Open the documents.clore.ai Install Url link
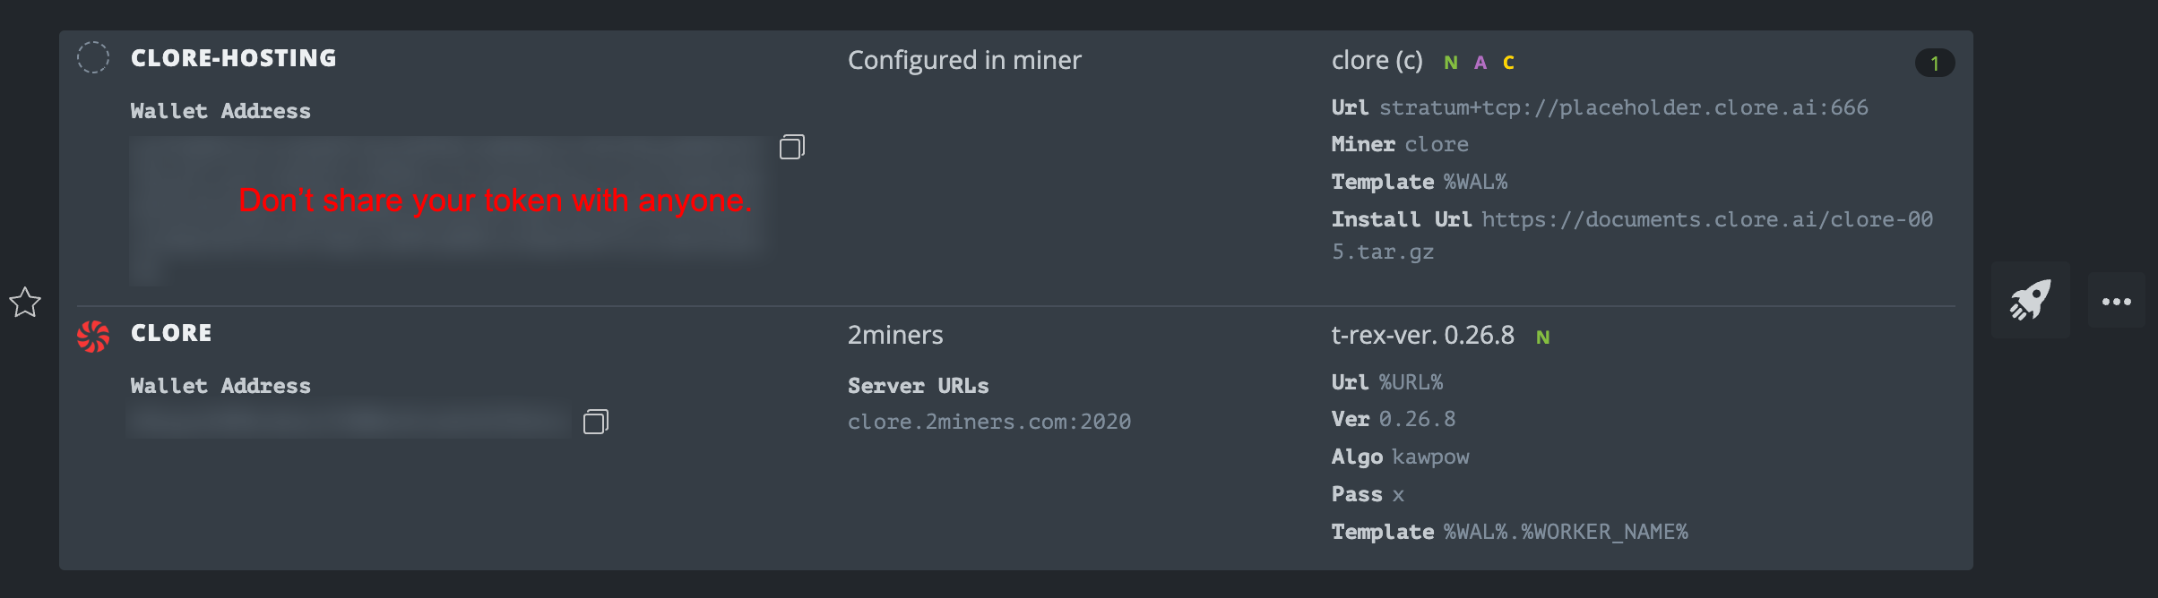 click(1706, 220)
